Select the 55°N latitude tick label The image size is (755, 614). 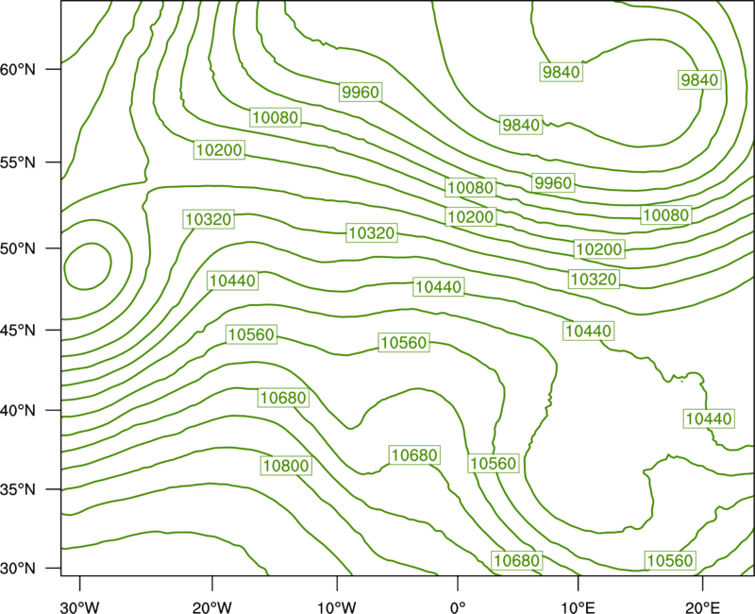point(18,162)
